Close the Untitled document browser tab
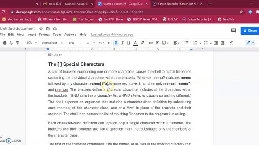This screenshot has width=259, height=145. [146, 4]
